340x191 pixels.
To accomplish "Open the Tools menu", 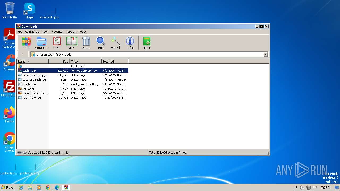I will point(45,32).
